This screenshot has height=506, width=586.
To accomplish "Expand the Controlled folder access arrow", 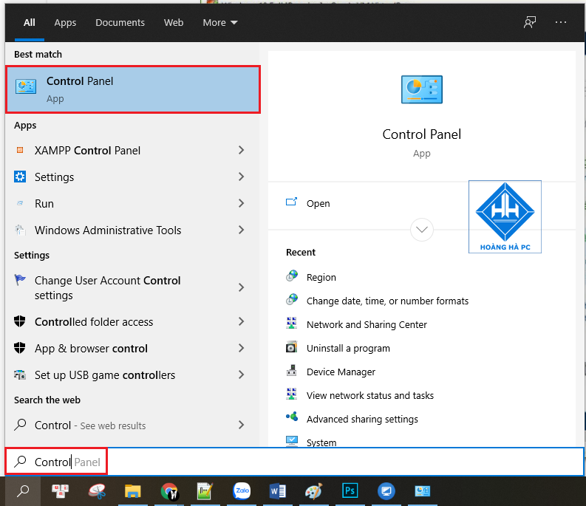I will coord(242,321).
